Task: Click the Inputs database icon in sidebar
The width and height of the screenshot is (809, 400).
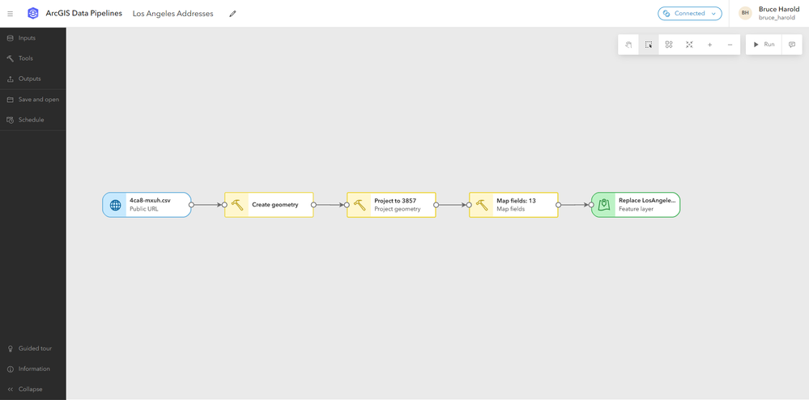Action: 10,38
